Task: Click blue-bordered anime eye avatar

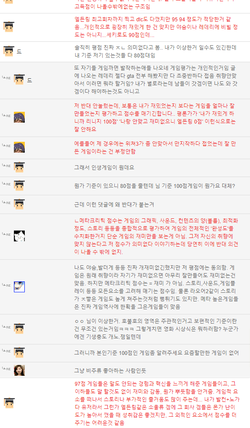Action: tap(20, 287)
